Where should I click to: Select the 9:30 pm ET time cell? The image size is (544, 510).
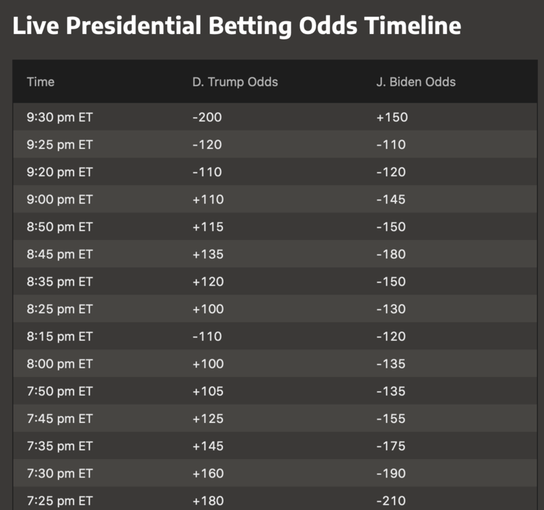click(x=60, y=117)
